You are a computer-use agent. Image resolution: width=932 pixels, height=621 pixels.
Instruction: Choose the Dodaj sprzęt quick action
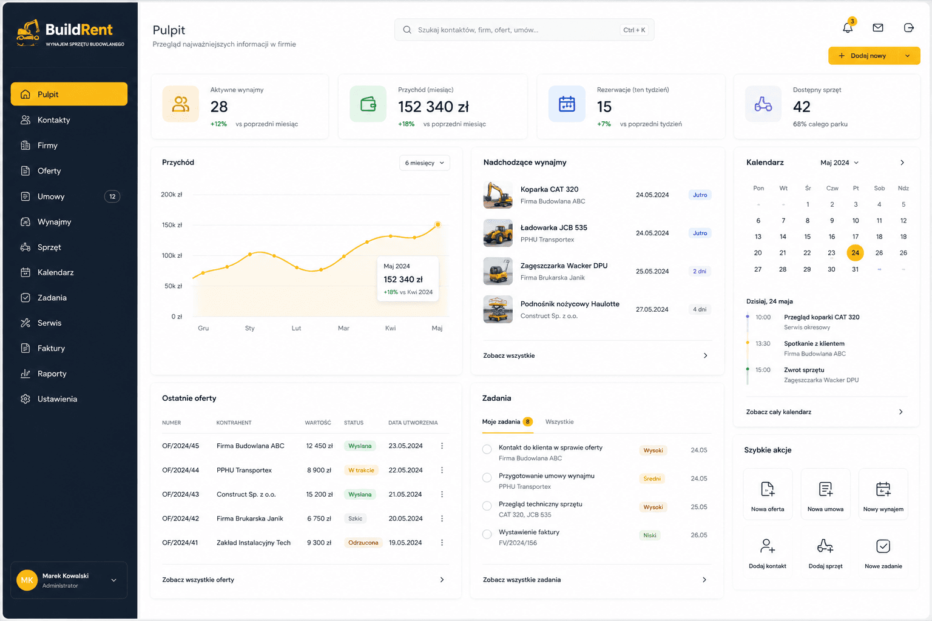pos(825,552)
